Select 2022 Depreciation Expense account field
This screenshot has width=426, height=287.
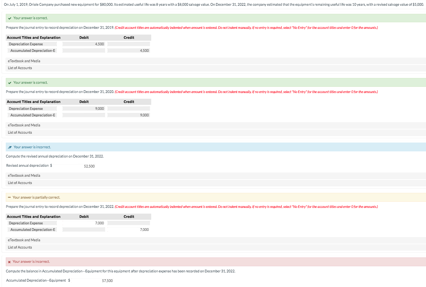32,223
